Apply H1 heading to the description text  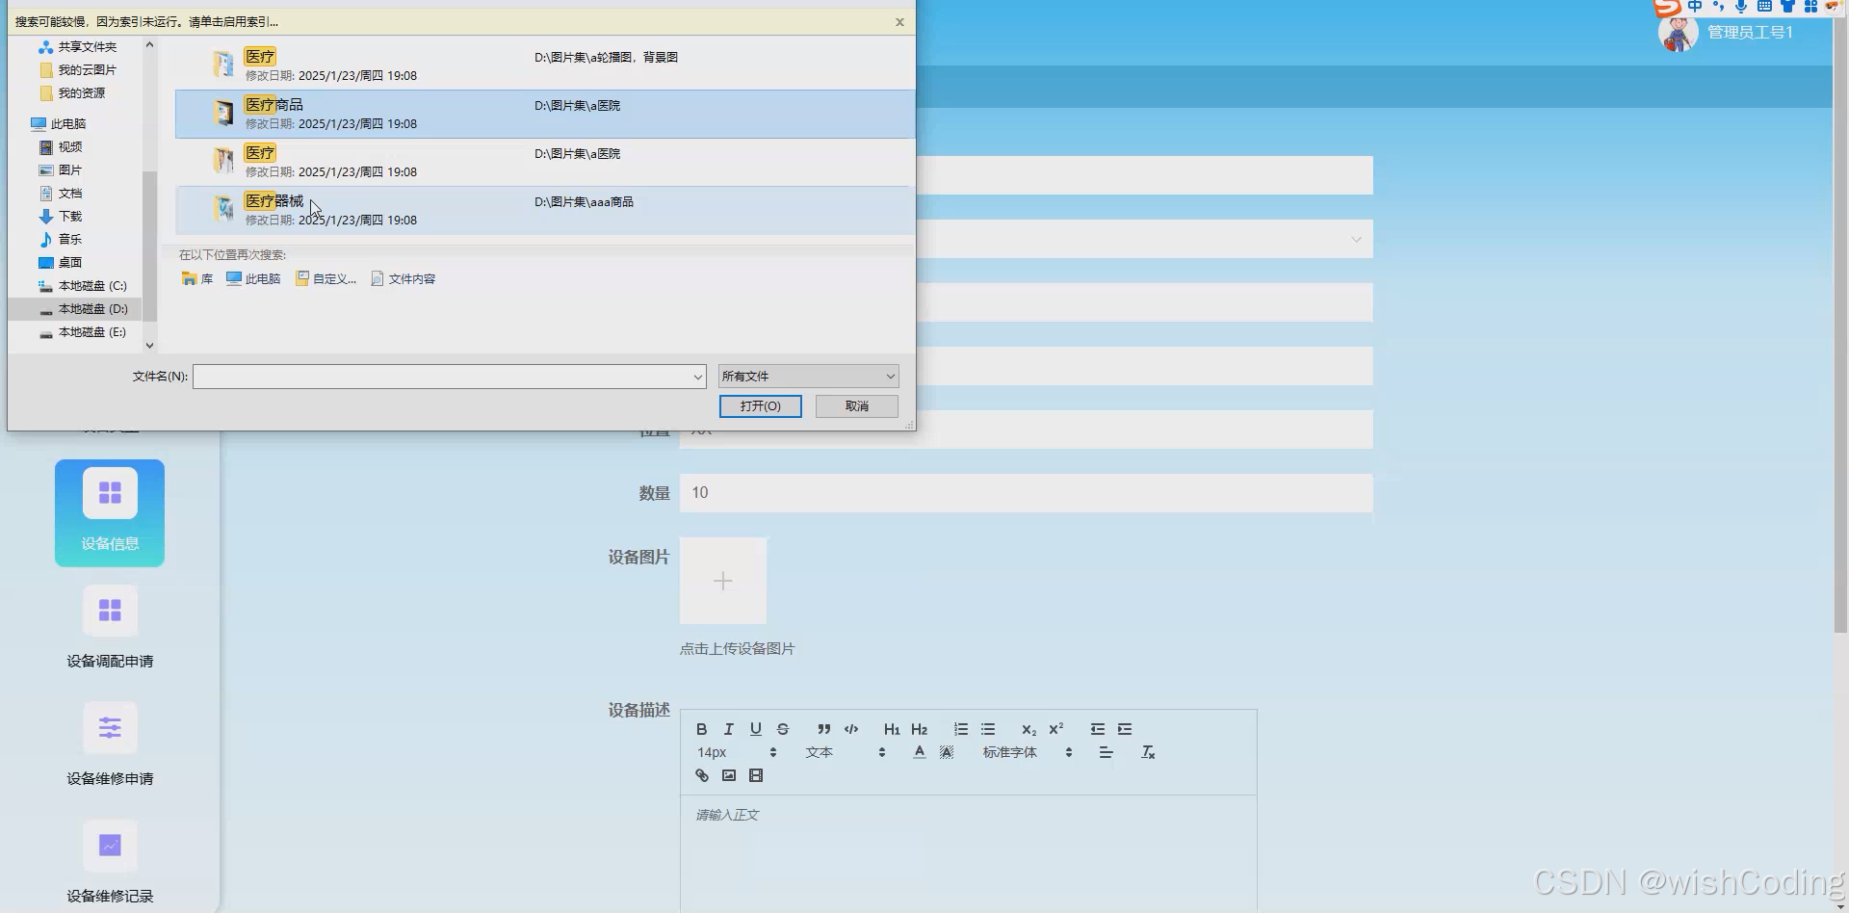click(x=892, y=729)
